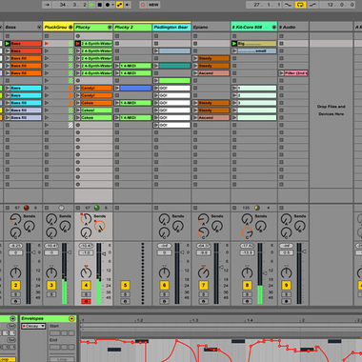Click track 4 volume fader triangle handle
Viewport: 362px width, 362px height.
104,254
